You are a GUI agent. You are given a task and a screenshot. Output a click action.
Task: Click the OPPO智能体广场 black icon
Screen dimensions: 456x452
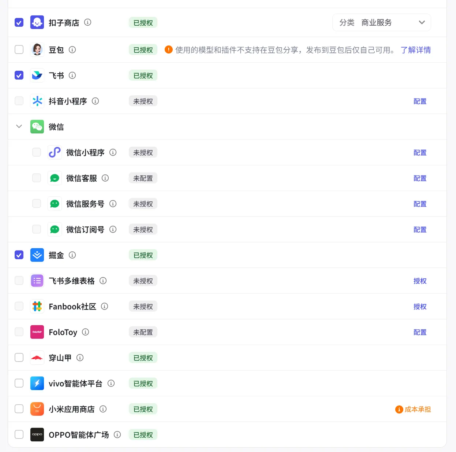click(37, 434)
